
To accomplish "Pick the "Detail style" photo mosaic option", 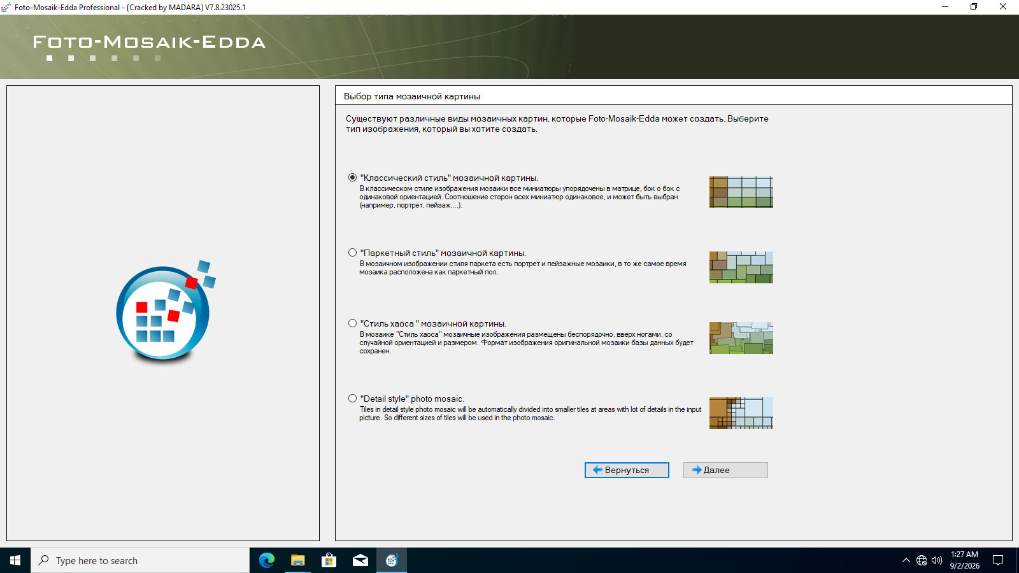I will (352, 399).
